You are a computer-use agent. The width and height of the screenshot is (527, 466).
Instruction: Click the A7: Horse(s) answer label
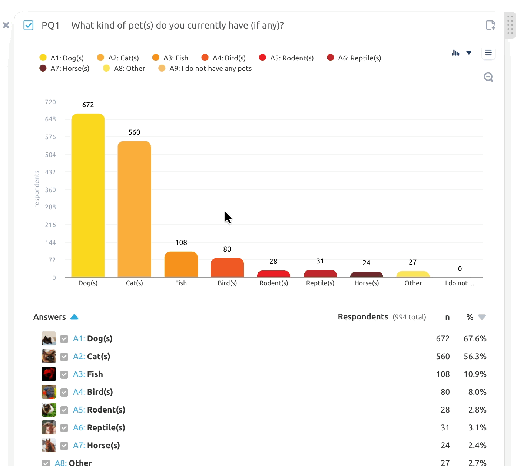tap(96, 446)
